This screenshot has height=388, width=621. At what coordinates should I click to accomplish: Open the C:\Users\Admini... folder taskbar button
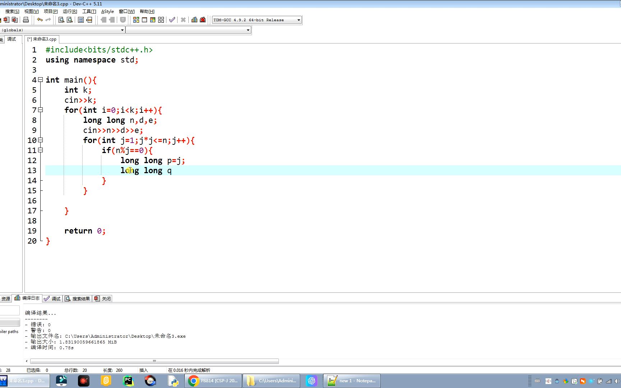[x=271, y=381]
